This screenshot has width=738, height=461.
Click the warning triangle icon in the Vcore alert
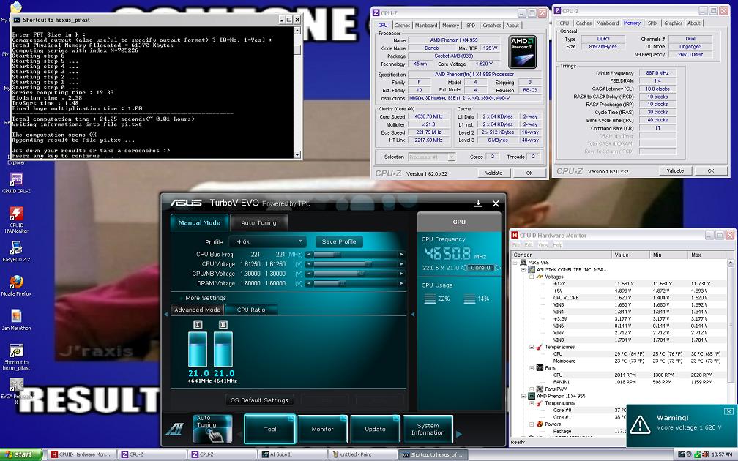(640, 424)
